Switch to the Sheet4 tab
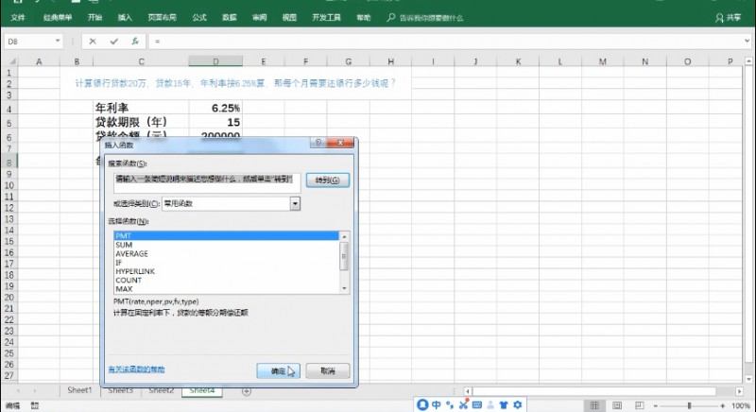Viewport: 756px width, 412px height. click(x=202, y=391)
